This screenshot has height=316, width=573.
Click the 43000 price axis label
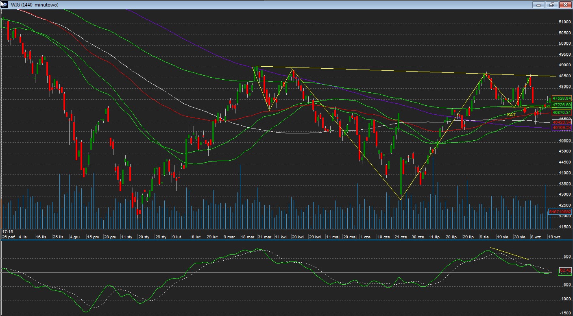[x=564, y=194]
